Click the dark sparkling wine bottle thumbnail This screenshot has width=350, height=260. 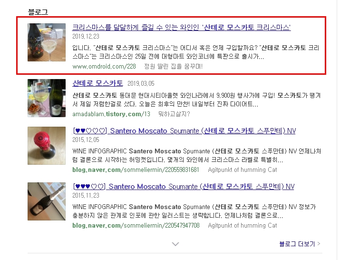pyautogui.click(x=47, y=201)
